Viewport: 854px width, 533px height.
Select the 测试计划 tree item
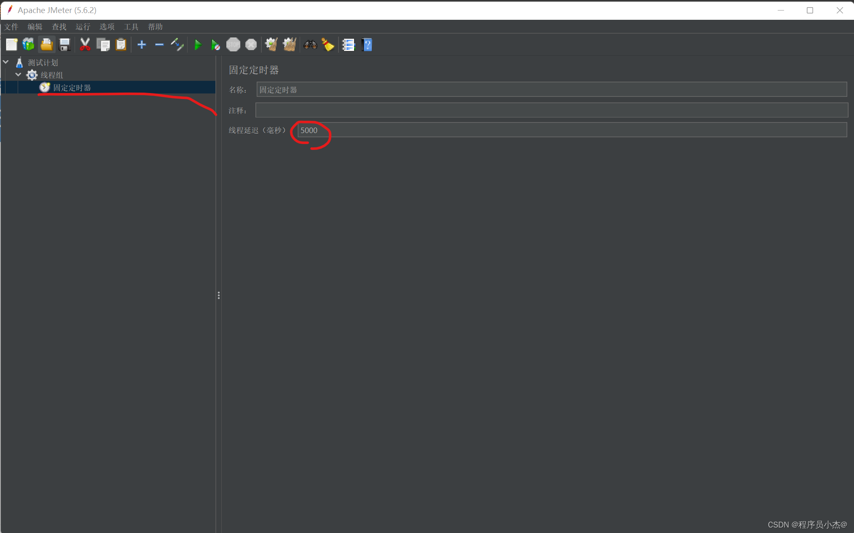click(43, 63)
